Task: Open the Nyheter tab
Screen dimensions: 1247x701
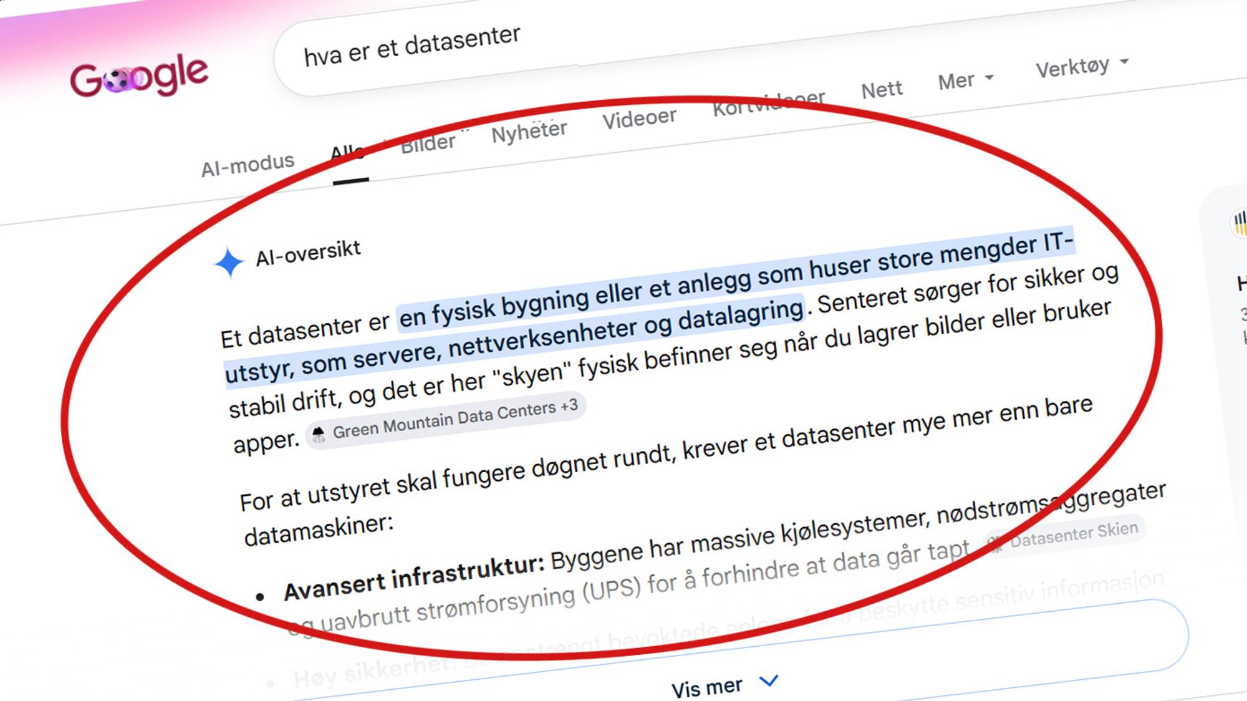Action: [529, 131]
